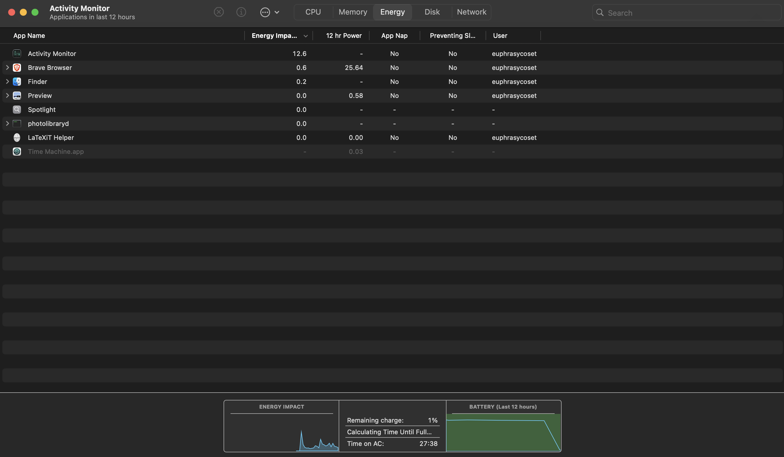The height and width of the screenshot is (457, 784).
Task: Click the Activity Monitor row icon
Action: (x=17, y=54)
